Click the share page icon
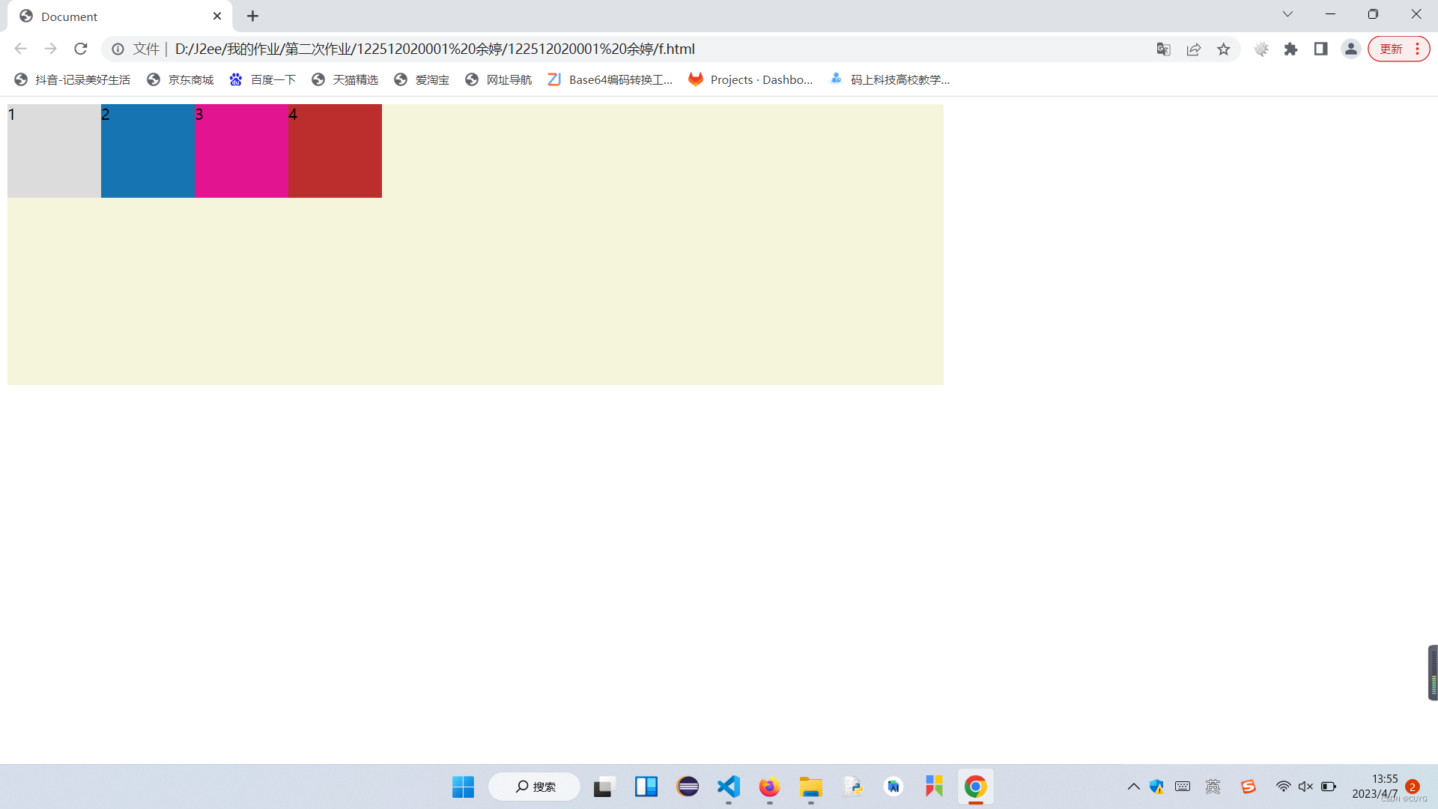1438x809 pixels. click(1193, 49)
